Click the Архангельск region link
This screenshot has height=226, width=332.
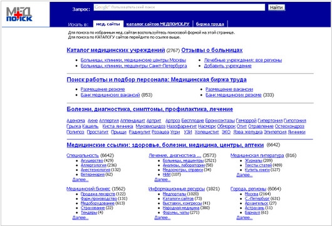[256, 203]
